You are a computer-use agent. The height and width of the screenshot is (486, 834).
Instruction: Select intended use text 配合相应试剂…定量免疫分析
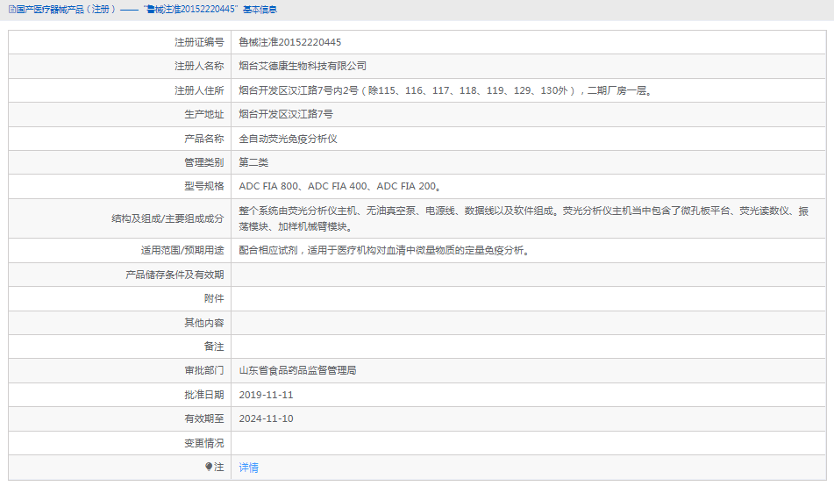384,250
